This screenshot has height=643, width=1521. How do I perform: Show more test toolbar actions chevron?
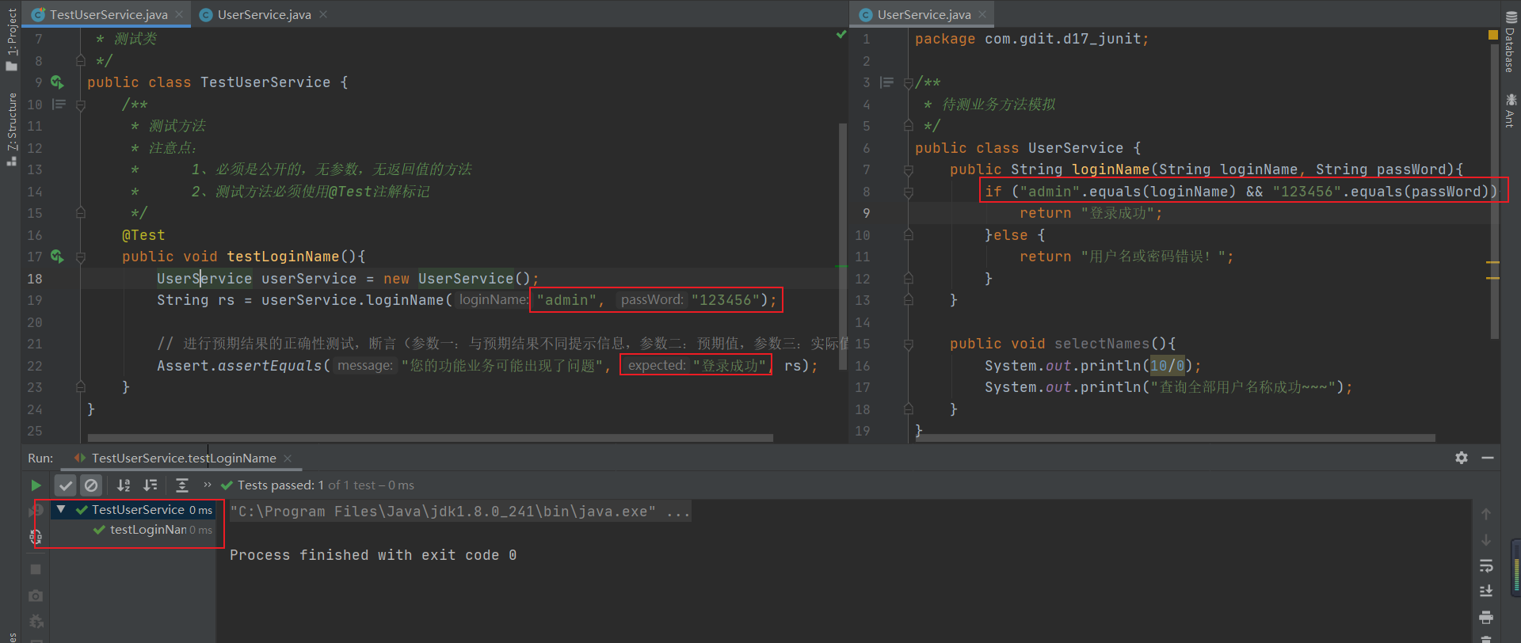click(x=208, y=485)
